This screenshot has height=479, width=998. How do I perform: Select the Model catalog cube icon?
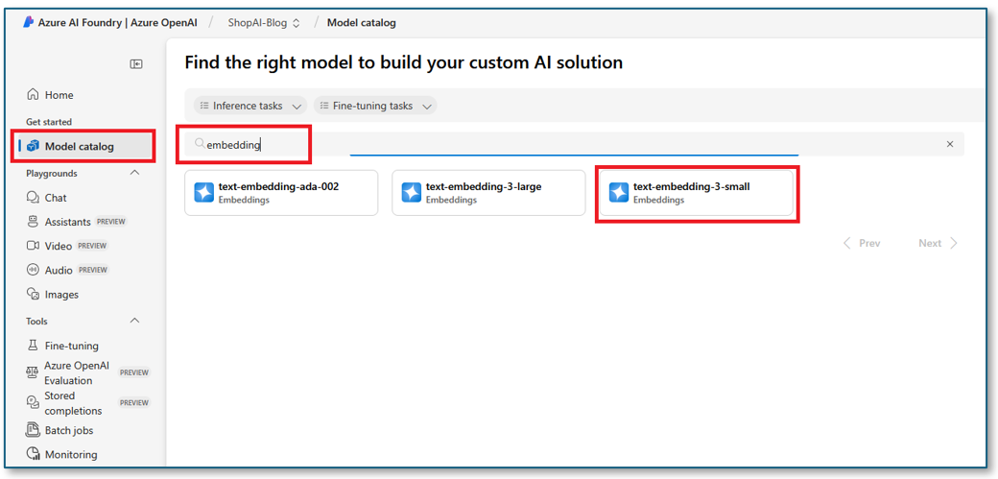tap(33, 147)
